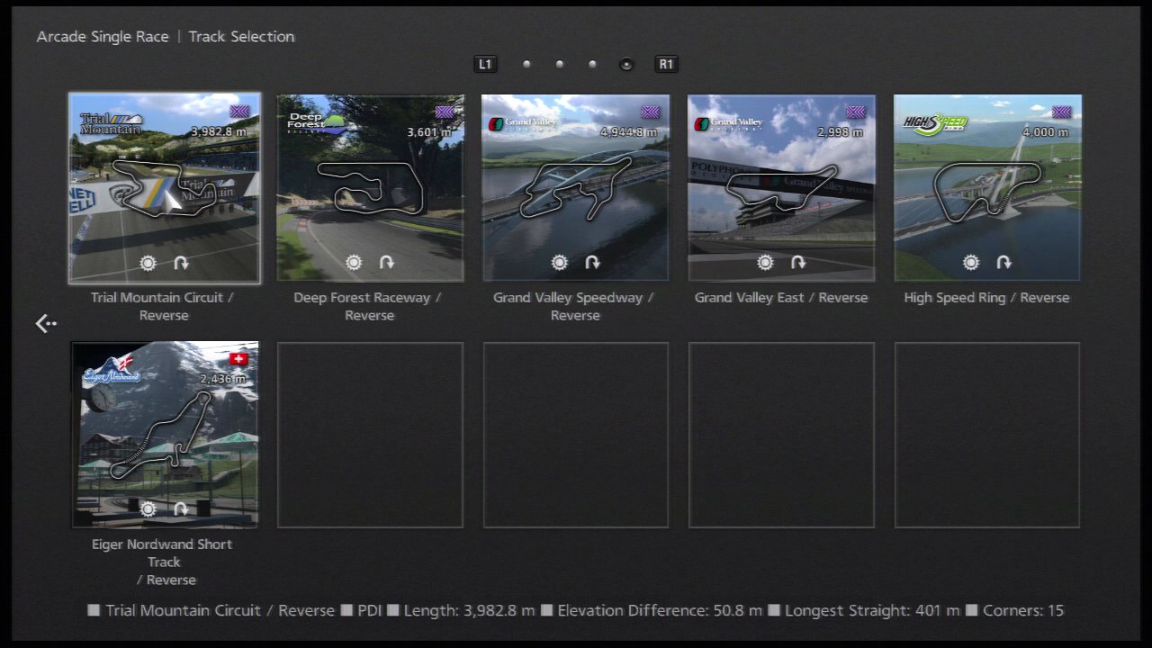Click 'PDI' in the bottom info bar
Image resolution: width=1152 pixels, height=648 pixels.
coord(370,610)
